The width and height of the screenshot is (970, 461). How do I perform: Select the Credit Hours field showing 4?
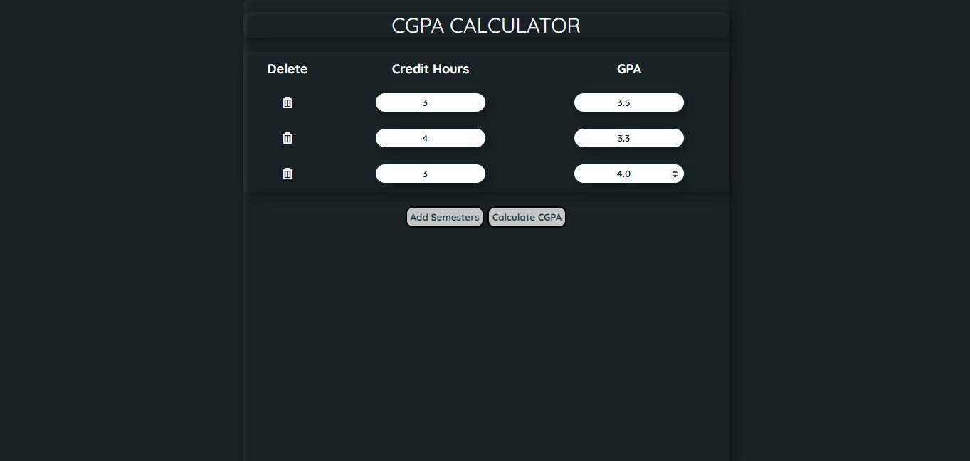tap(430, 138)
